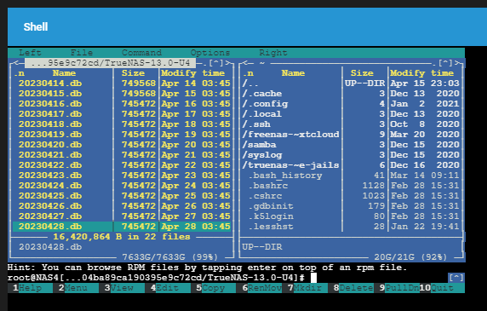
Task: Select the .bashrc file
Action: click(x=351, y=186)
